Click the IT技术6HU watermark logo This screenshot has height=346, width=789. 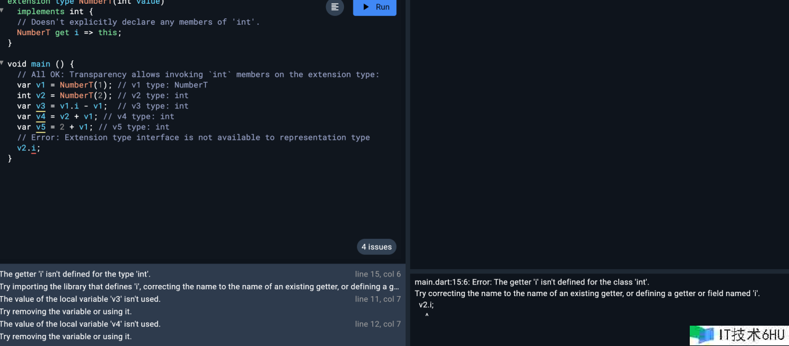(738, 334)
